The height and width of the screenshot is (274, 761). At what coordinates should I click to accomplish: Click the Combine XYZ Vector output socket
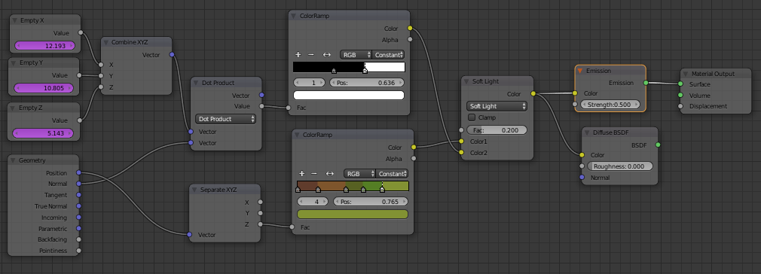(171, 55)
